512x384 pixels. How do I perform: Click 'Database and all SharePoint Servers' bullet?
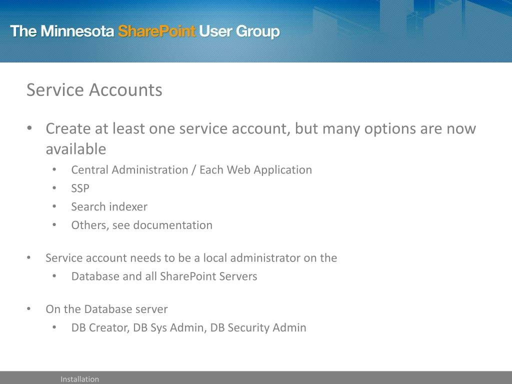pos(164,276)
